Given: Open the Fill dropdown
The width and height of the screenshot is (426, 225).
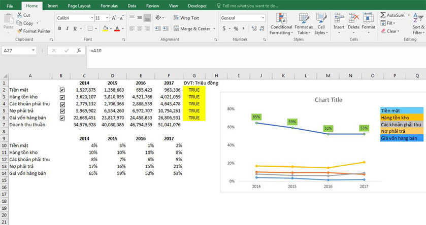Looking at the screenshot, I should coord(388,23).
